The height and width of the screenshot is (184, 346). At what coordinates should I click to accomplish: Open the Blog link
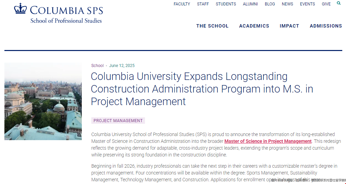click(x=270, y=4)
